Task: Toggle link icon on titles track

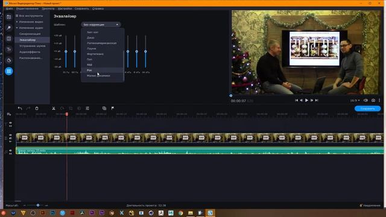Action: tap(10, 126)
